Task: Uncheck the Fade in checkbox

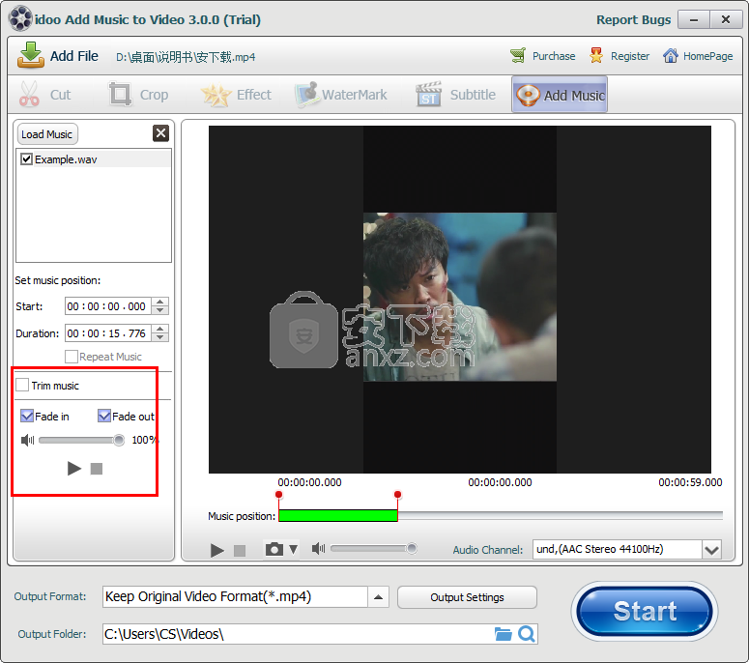Action: pos(27,416)
